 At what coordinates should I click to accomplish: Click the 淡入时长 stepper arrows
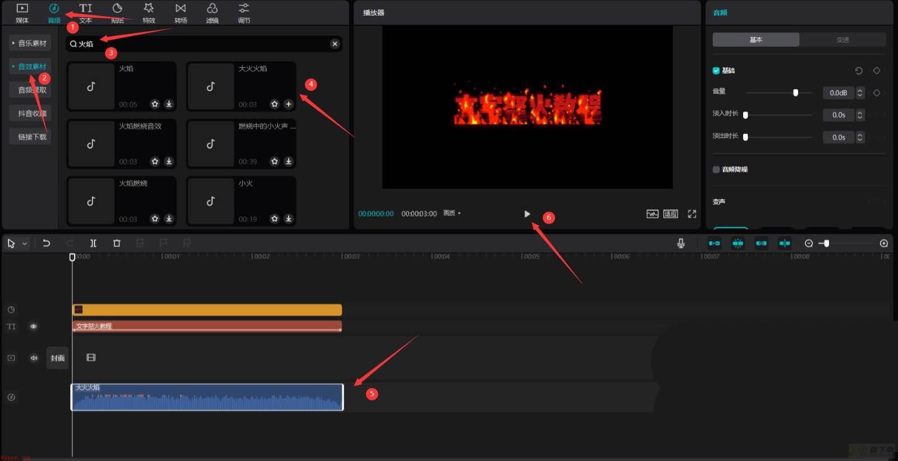coord(860,115)
